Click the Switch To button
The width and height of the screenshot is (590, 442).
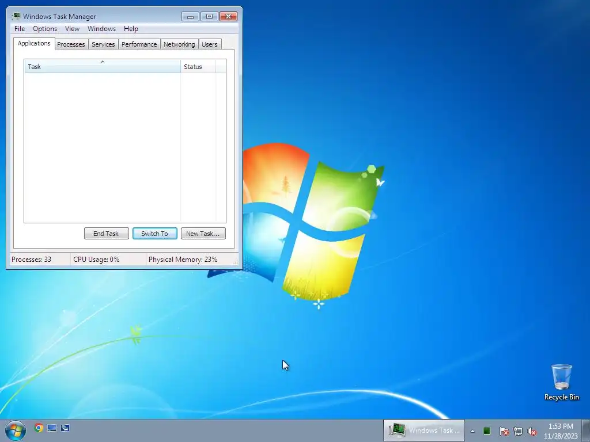click(154, 234)
